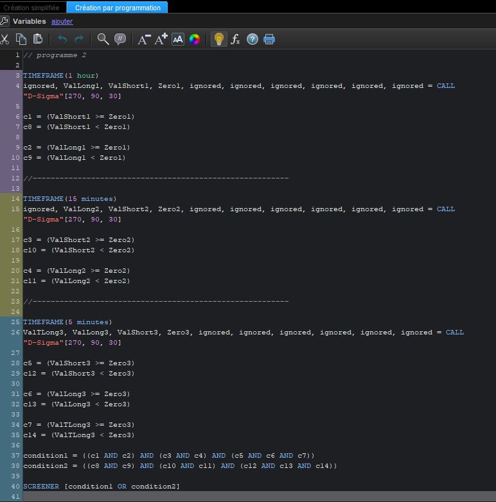Click the AA font settings icon

(x=178, y=39)
